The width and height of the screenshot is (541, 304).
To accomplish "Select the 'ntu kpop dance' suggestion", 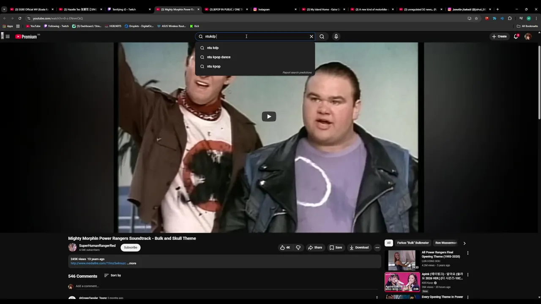I will 255,57.
